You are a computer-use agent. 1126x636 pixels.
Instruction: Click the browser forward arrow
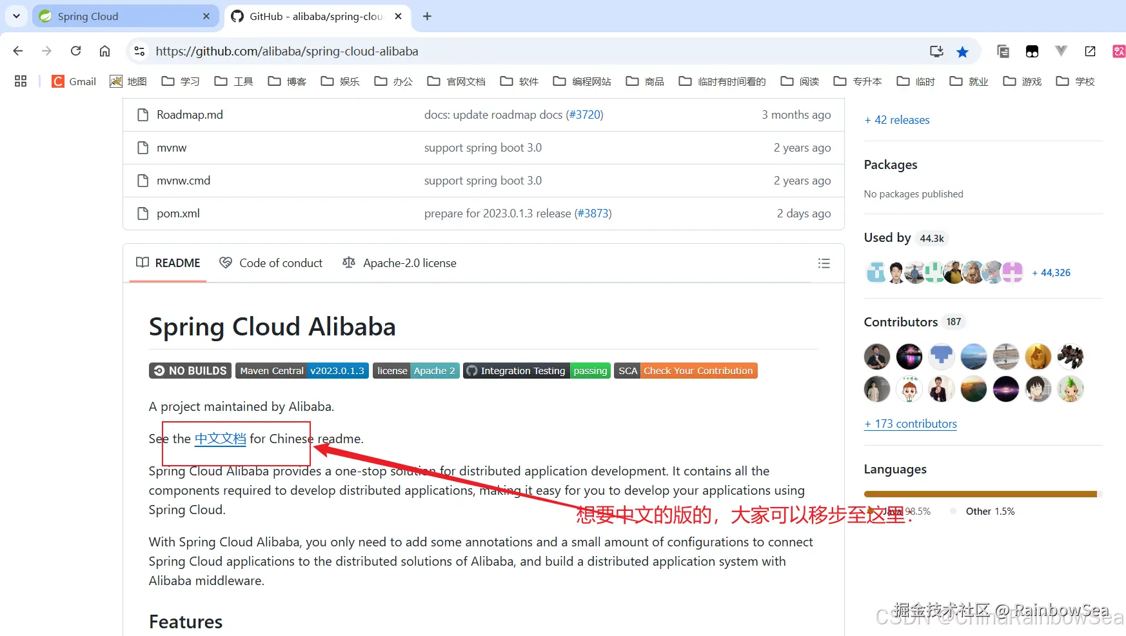[46, 51]
